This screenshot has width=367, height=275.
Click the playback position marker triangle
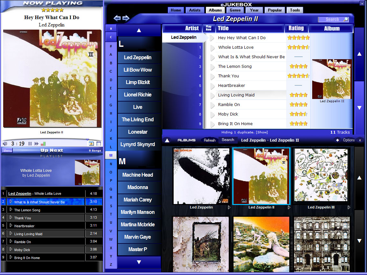(x=88, y=140)
